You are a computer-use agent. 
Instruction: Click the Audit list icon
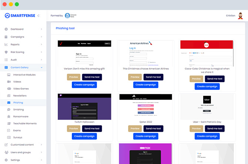click(6, 60)
